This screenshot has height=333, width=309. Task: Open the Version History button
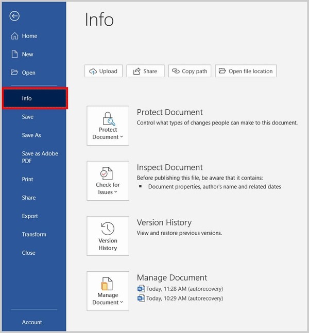(108, 236)
